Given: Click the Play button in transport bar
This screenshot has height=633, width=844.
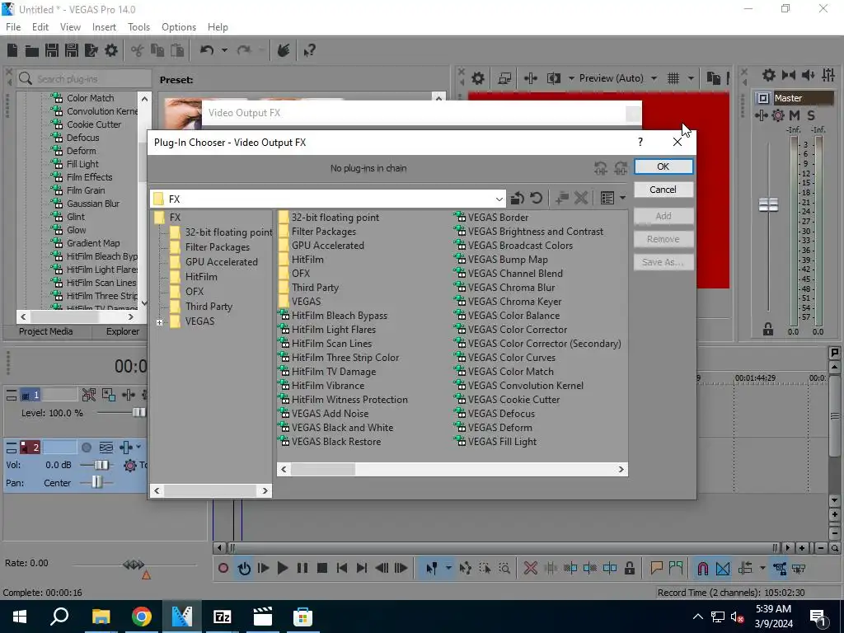Looking at the screenshot, I should click(x=283, y=568).
